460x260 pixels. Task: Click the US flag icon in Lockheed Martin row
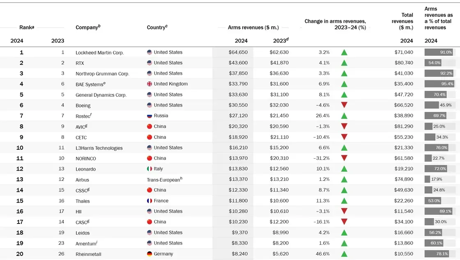click(149, 52)
